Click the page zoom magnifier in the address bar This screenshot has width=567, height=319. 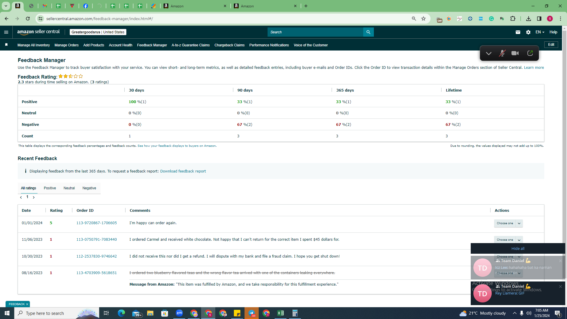414,19
